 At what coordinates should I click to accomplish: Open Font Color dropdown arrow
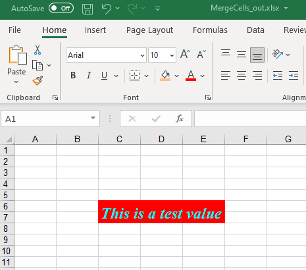(203, 76)
